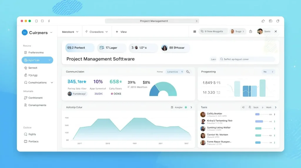Click the chevron after Work
Screen dimensions: 301x168
pyautogui.click(x=276, y=108)
